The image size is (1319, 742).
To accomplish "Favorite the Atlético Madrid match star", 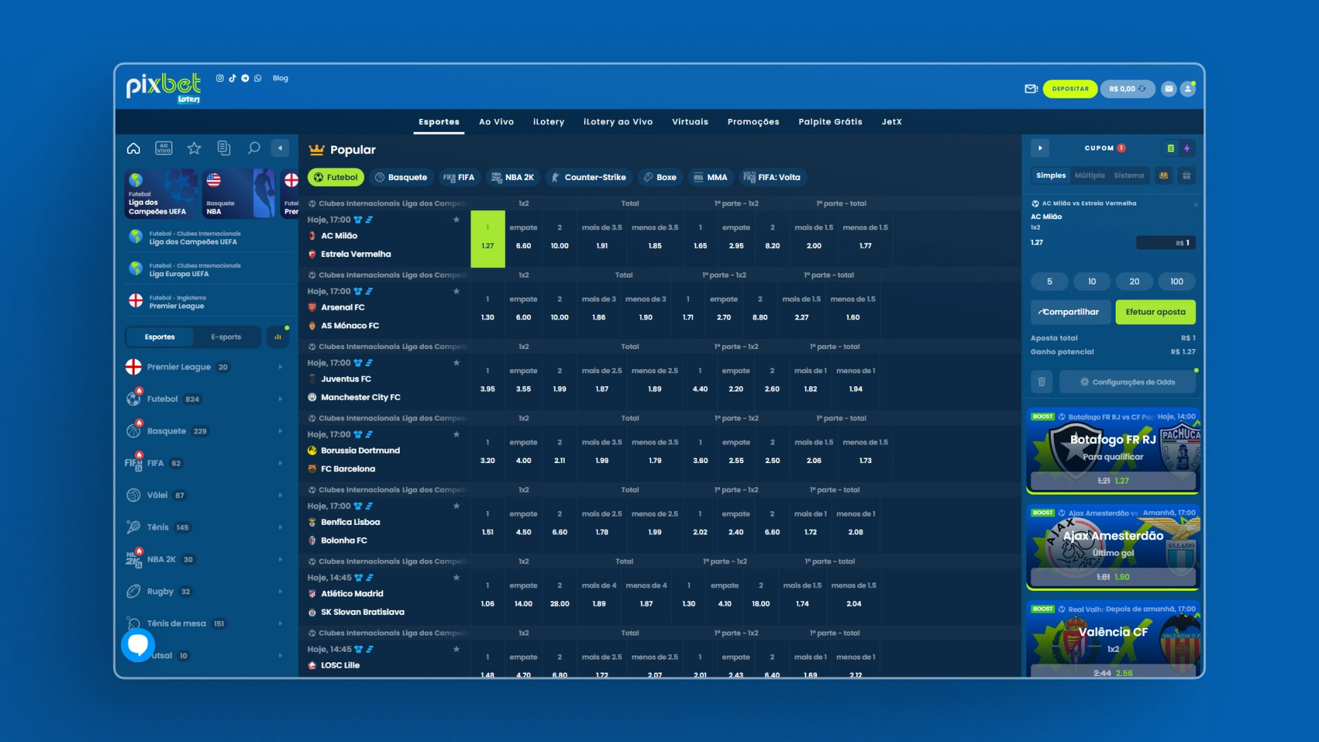I will (x=456, y=578).
